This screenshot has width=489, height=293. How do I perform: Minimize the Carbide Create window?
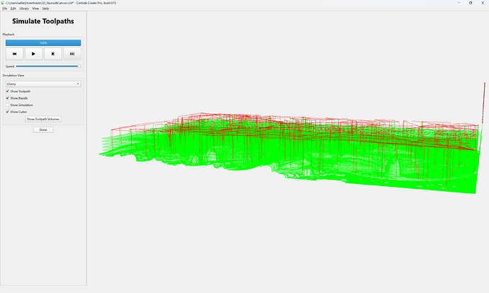[x=459, y=3]
